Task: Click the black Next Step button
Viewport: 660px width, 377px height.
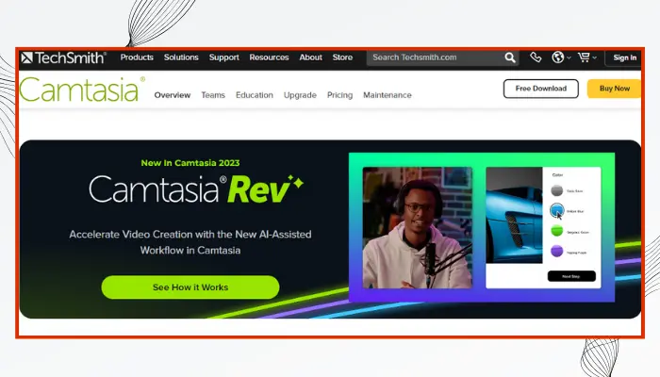Action: coord(571,276)
